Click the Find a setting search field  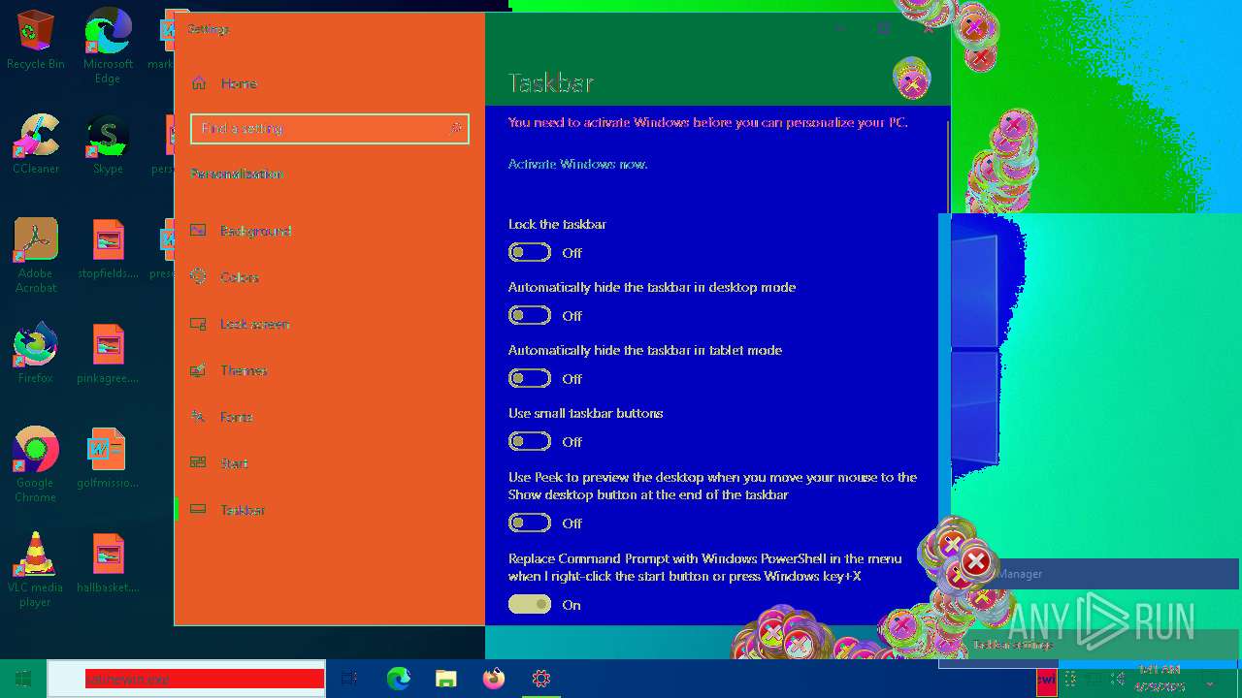[330, 128]
